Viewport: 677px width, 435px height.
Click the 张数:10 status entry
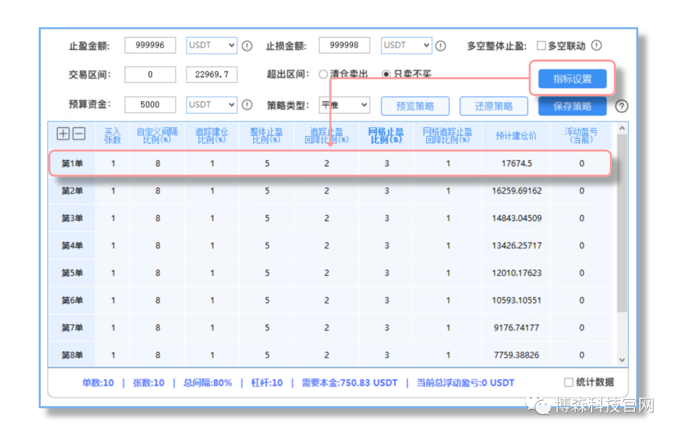[149, 383]
